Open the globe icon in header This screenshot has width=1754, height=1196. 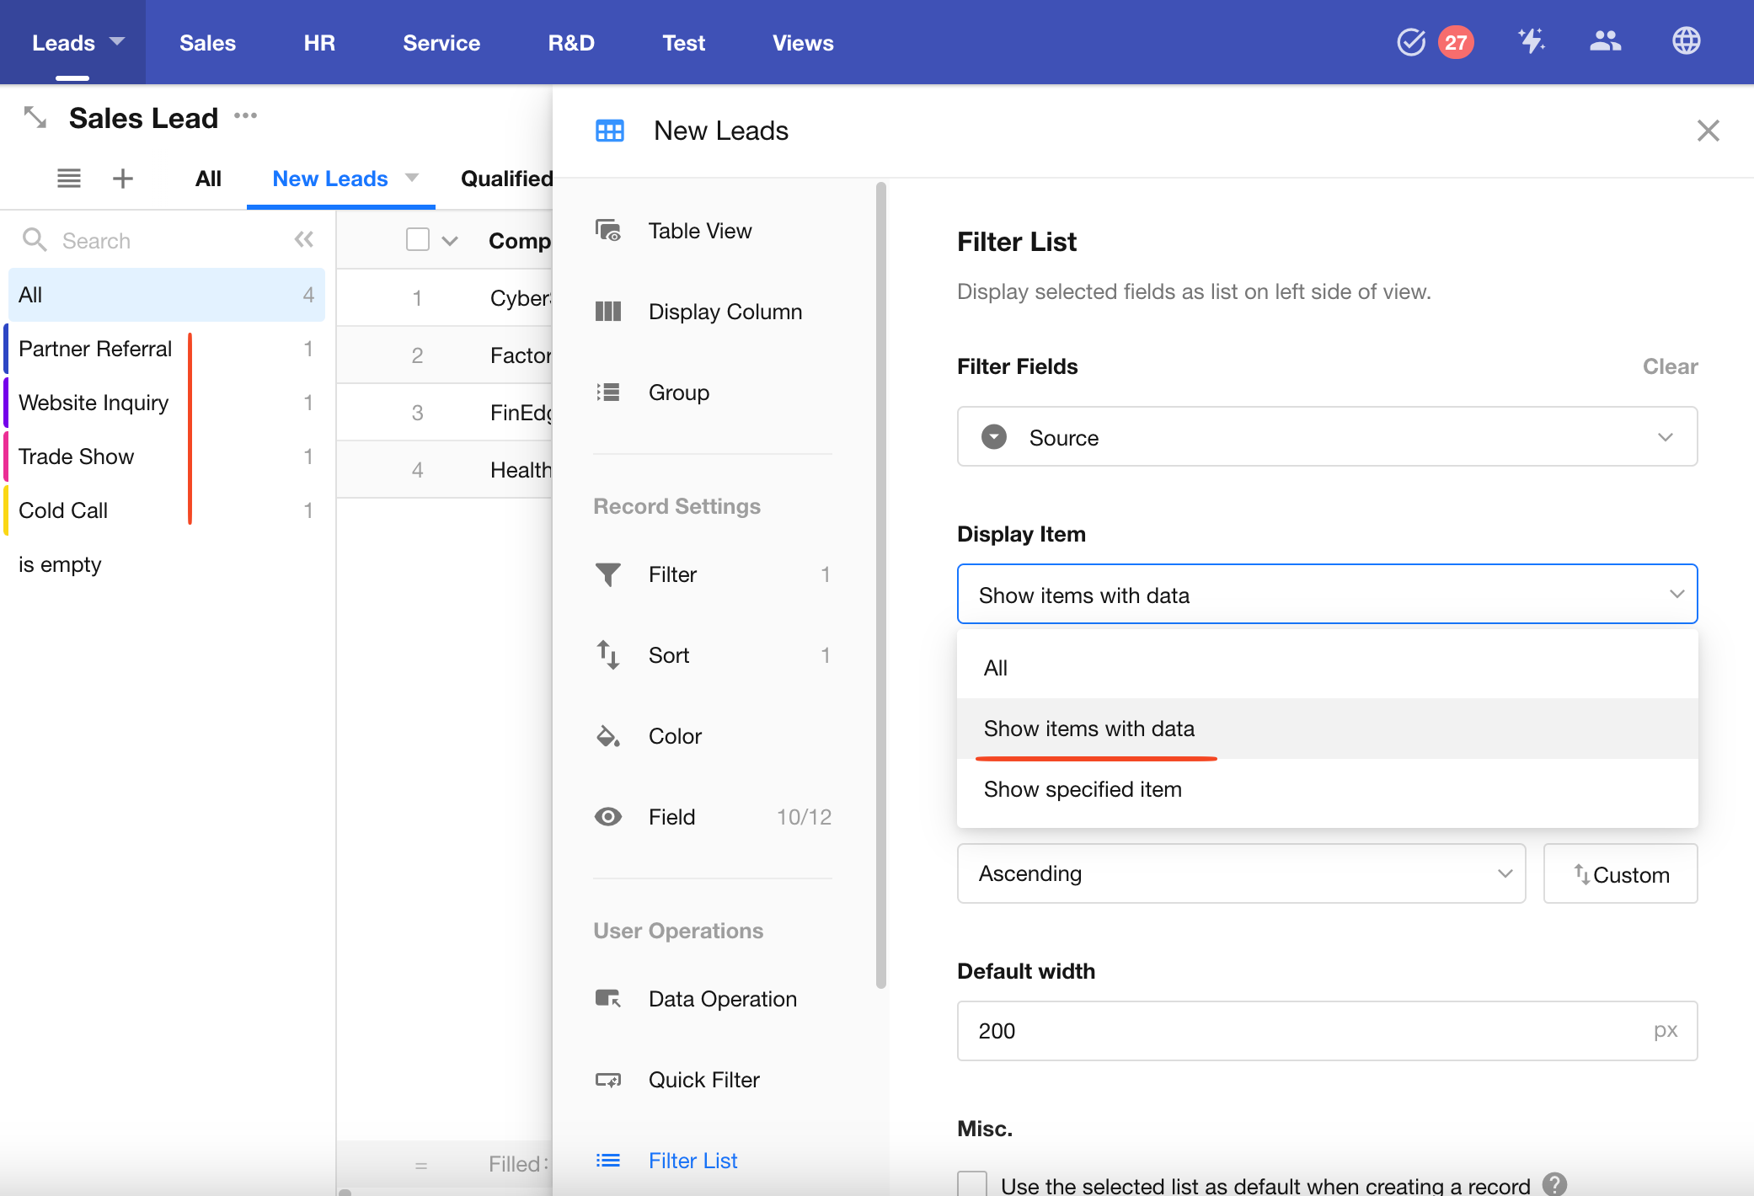point(1686,41)
